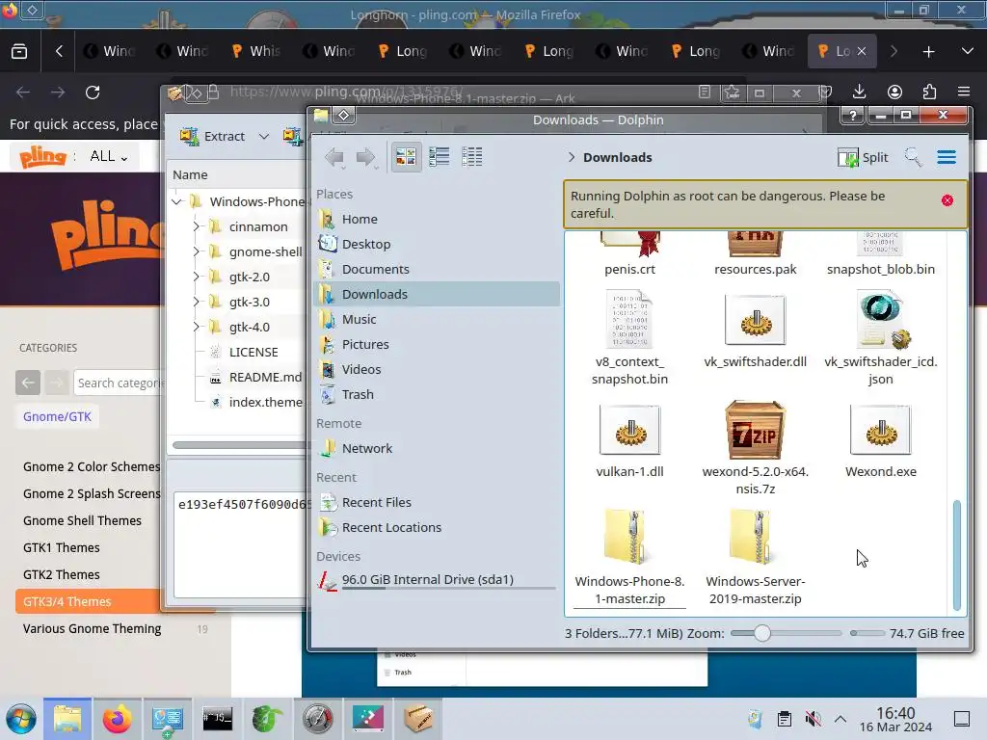Open 96.0 GiB Internal Drive device

pos(437,579)
